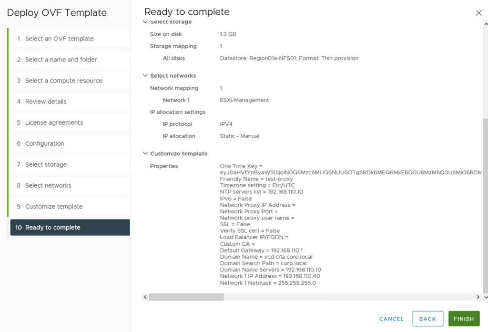Collapse the Select storage section
The width and height of the screenshot is (488, 332).
point(145,22)
